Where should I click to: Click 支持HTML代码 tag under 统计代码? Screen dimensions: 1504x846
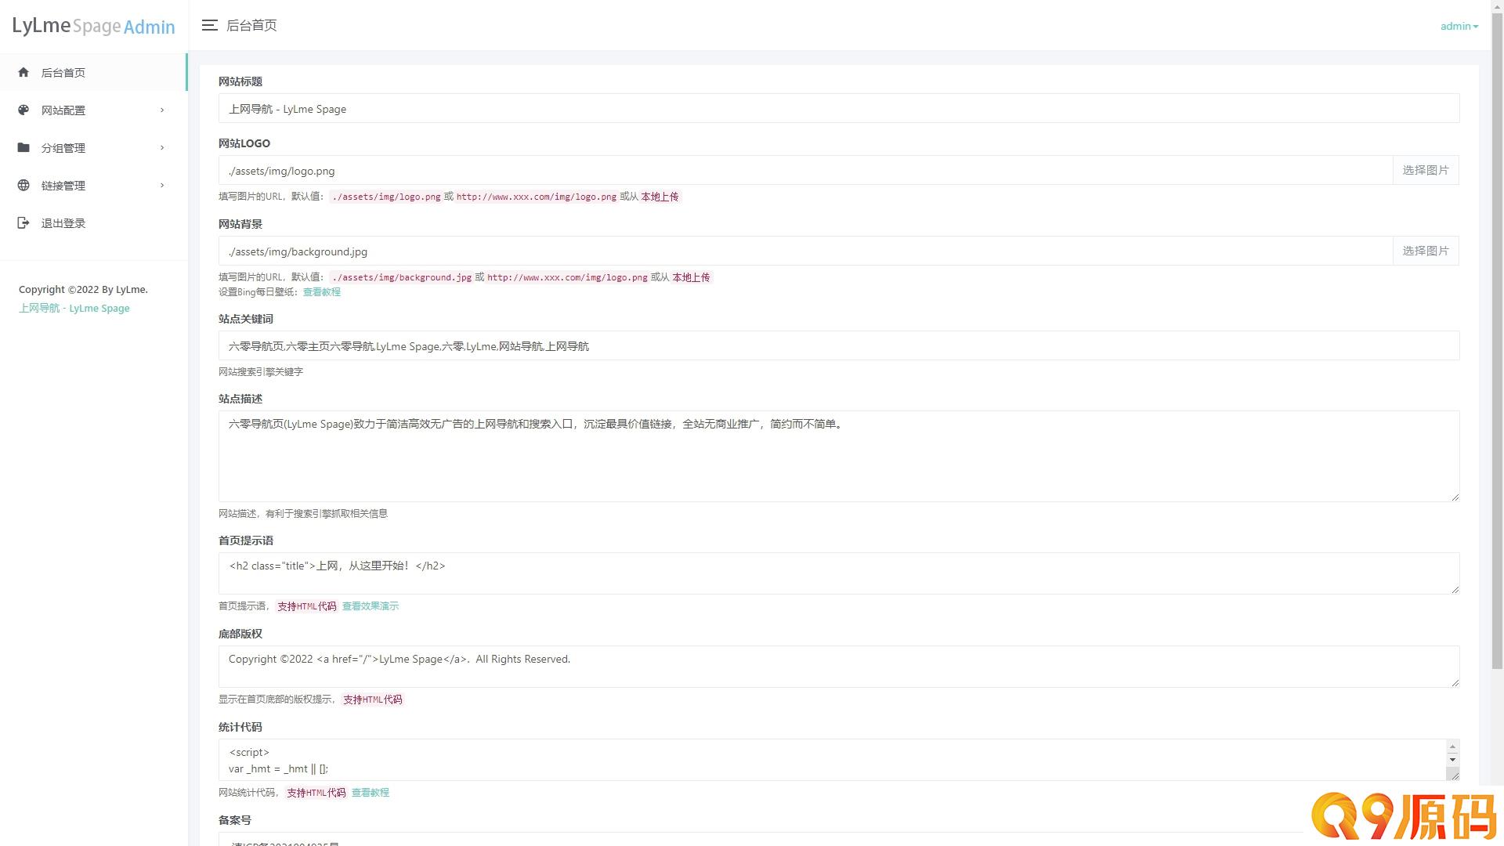[x=316, y=793]
